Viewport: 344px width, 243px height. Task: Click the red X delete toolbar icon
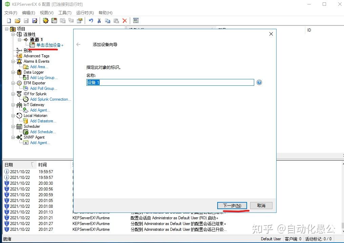[125, 20]
